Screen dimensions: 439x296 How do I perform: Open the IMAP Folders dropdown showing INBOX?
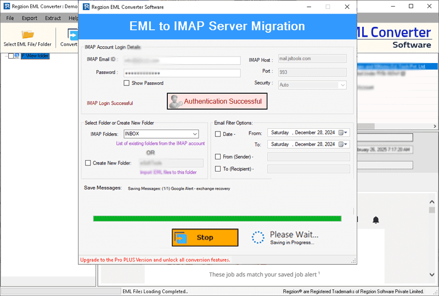pyautogui.click(x=161, y=134)
